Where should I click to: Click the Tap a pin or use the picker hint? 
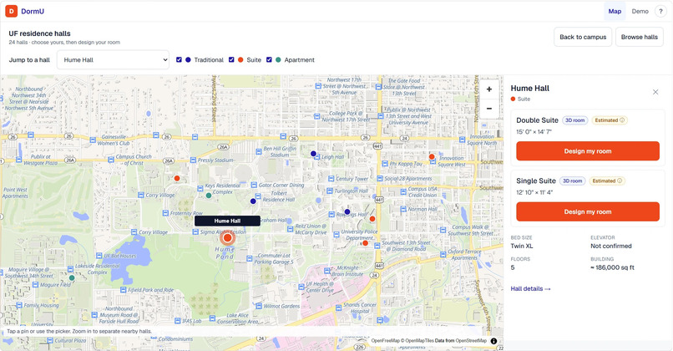click(79, 331)
